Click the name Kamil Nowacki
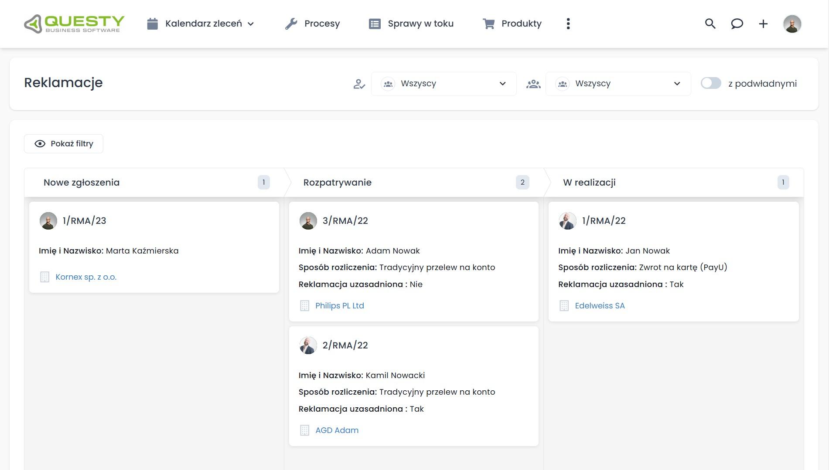Screen dimensions: 829x470 click(395, 375)
